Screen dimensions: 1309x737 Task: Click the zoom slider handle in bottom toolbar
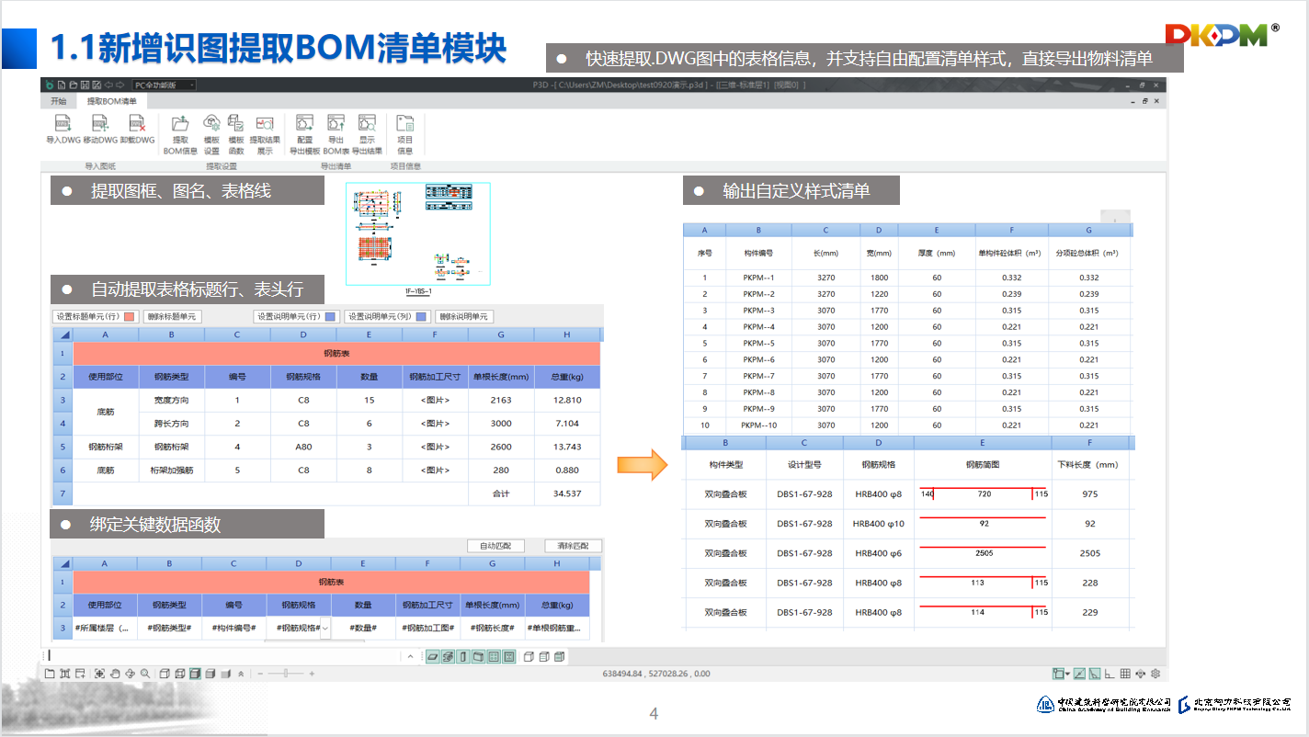tap(286, 674)
